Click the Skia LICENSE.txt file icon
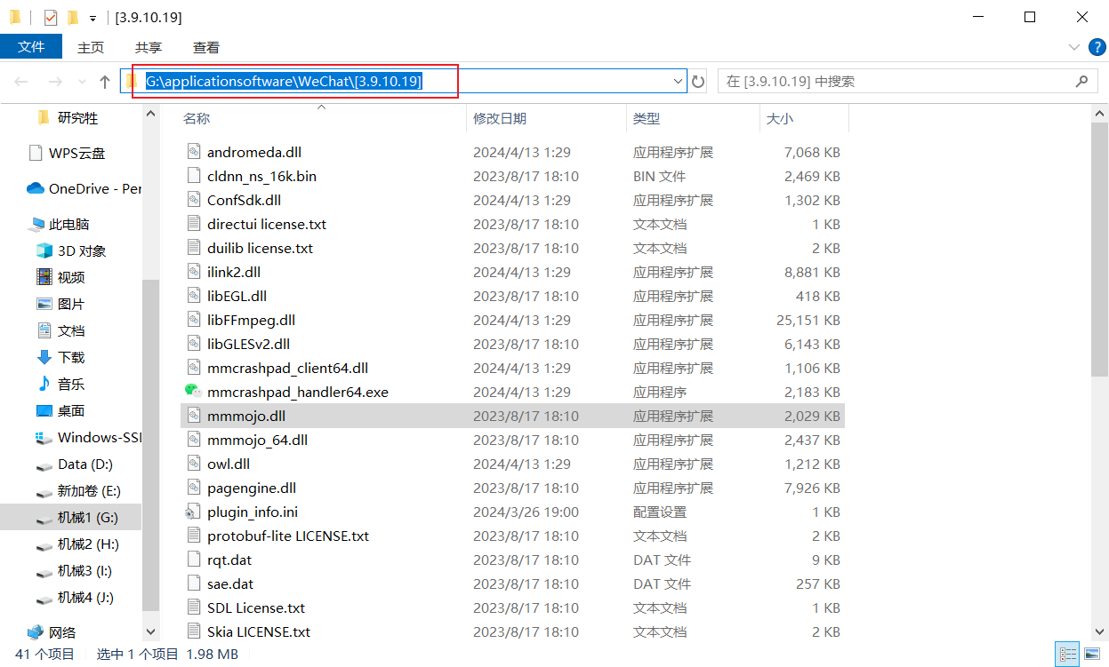Image resolution: width=1109 pixels, height=667 pixels. [194, 631]
